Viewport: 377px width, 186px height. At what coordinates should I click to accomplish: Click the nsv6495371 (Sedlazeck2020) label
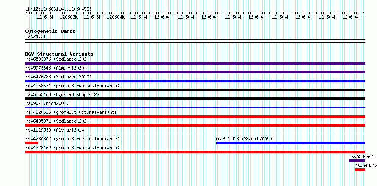(x=58, y=121)
